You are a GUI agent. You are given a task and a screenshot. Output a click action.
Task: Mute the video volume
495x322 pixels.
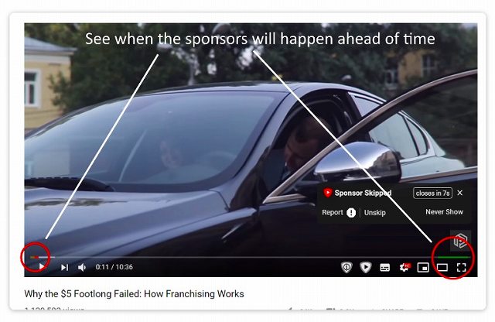click(x=82, y=267)
